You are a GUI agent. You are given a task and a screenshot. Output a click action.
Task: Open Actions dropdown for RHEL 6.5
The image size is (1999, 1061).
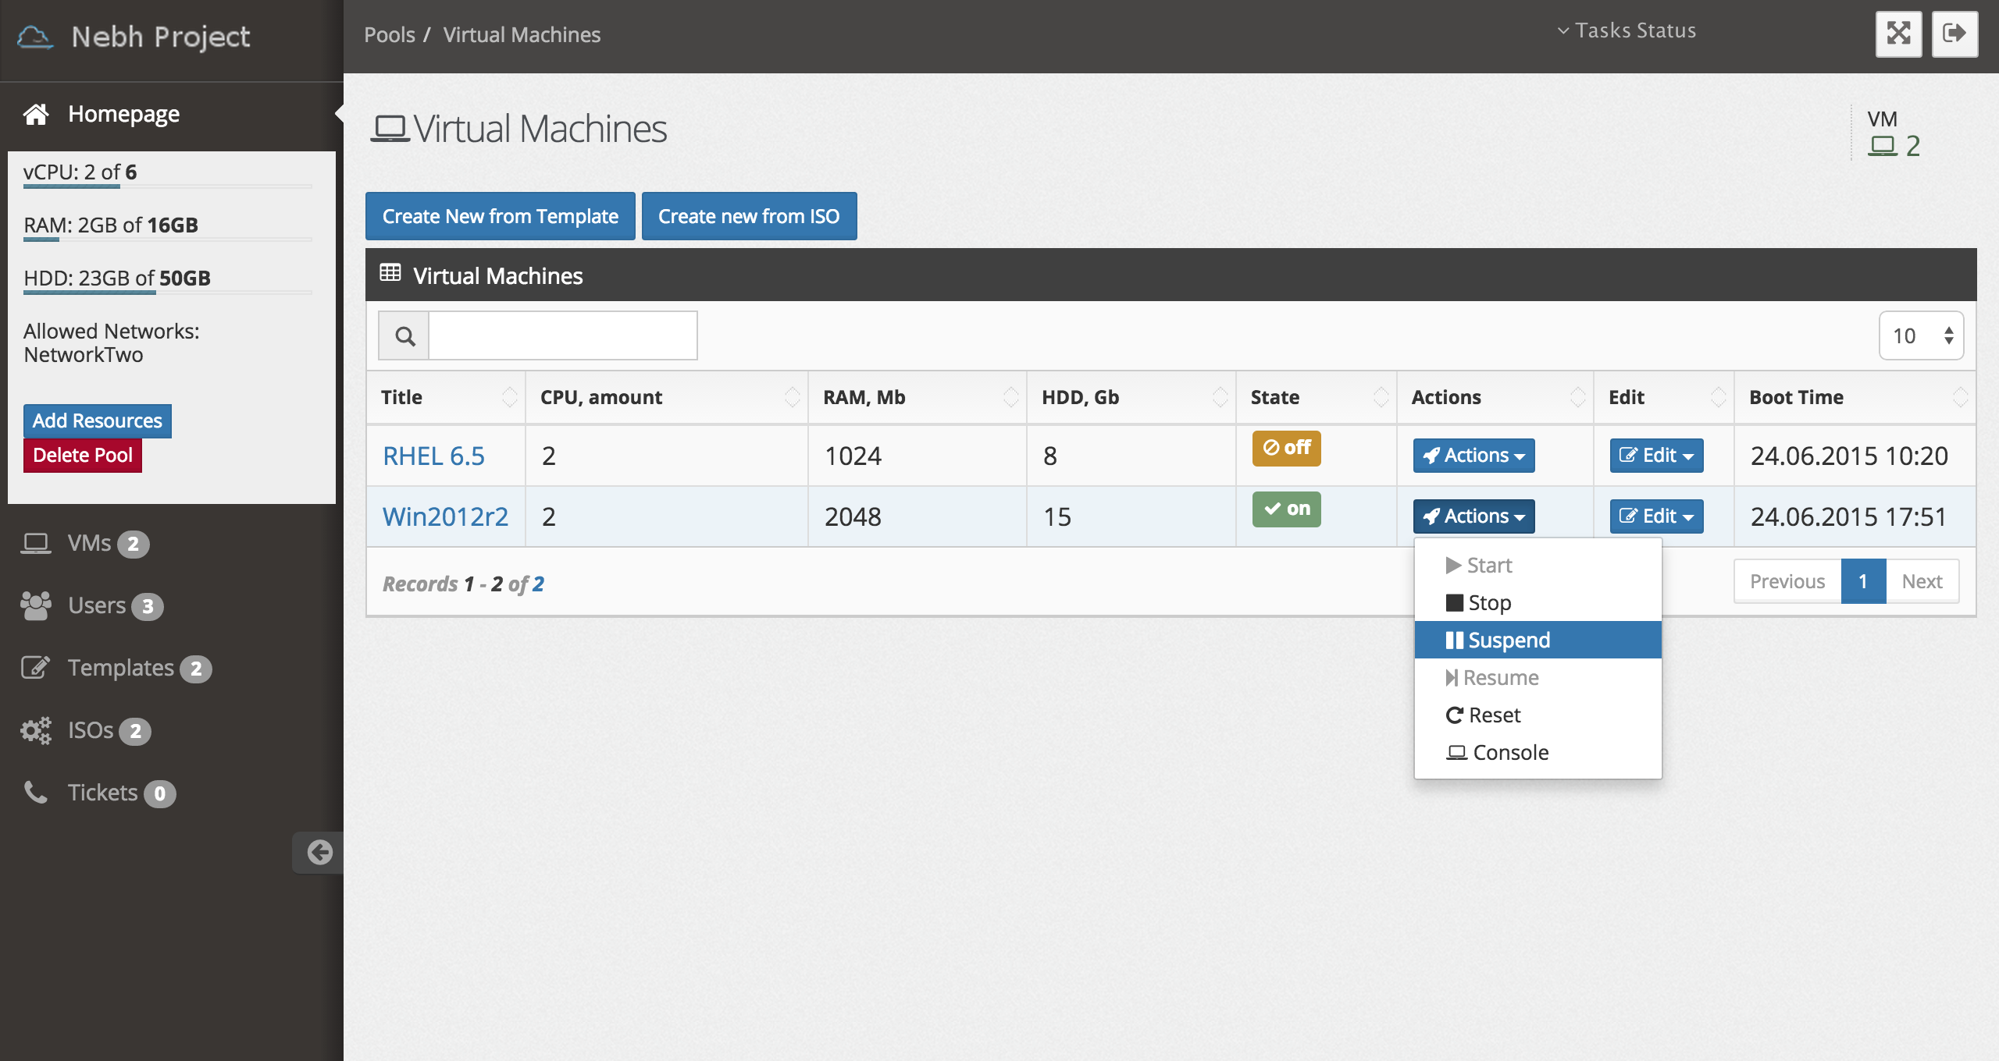pos(1473,456)
